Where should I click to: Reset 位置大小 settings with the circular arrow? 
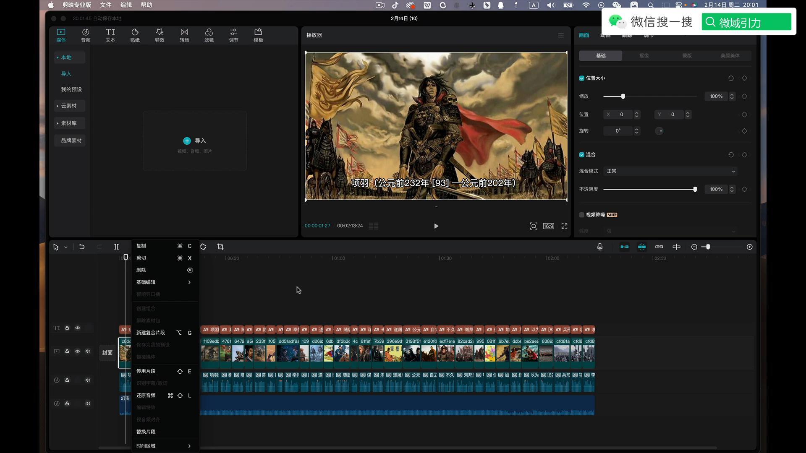(731, 78)
